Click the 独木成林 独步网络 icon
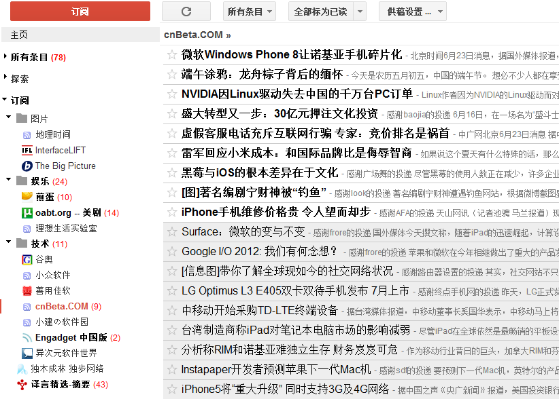Viewport: 559px width, 399px height. 22,368
